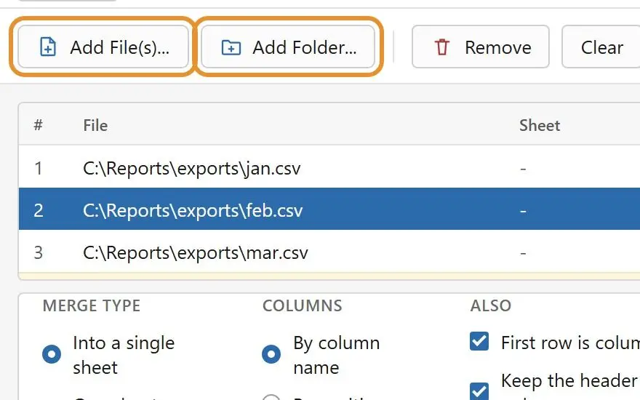The height and width of the screenshot is (400, 640).
Task: Select row C:\Reports\exports\feb.csv
Action: (329, 210)
